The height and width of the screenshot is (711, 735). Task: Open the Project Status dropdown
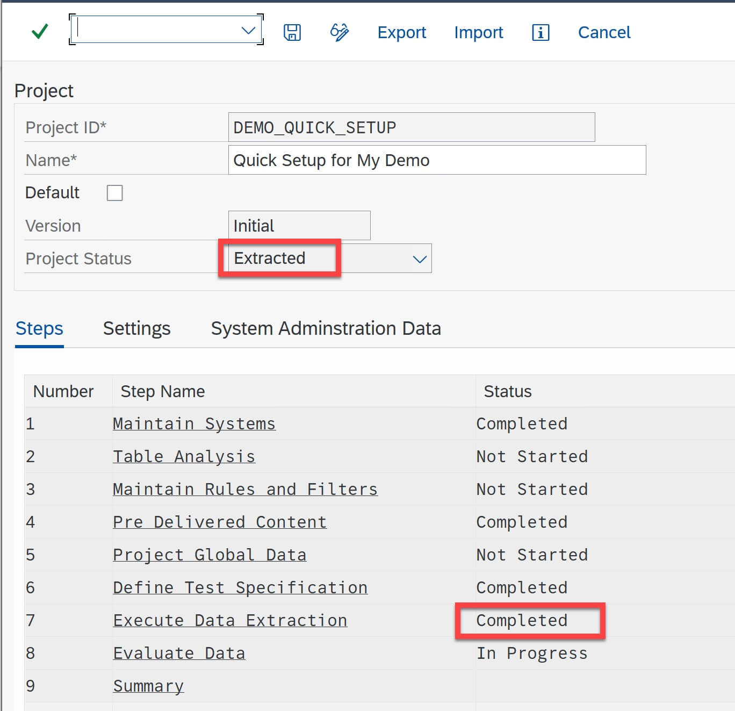(419, 258)
